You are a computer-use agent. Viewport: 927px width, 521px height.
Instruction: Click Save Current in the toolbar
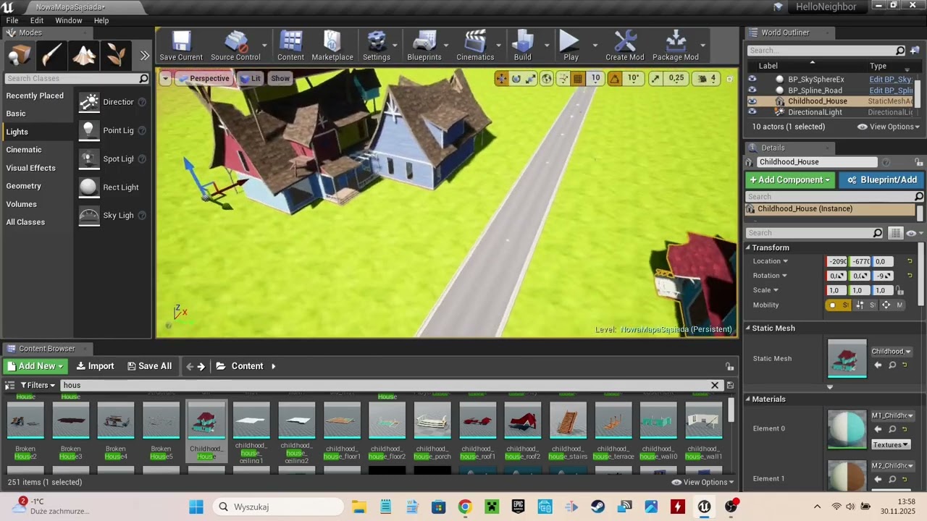[181, 46]
